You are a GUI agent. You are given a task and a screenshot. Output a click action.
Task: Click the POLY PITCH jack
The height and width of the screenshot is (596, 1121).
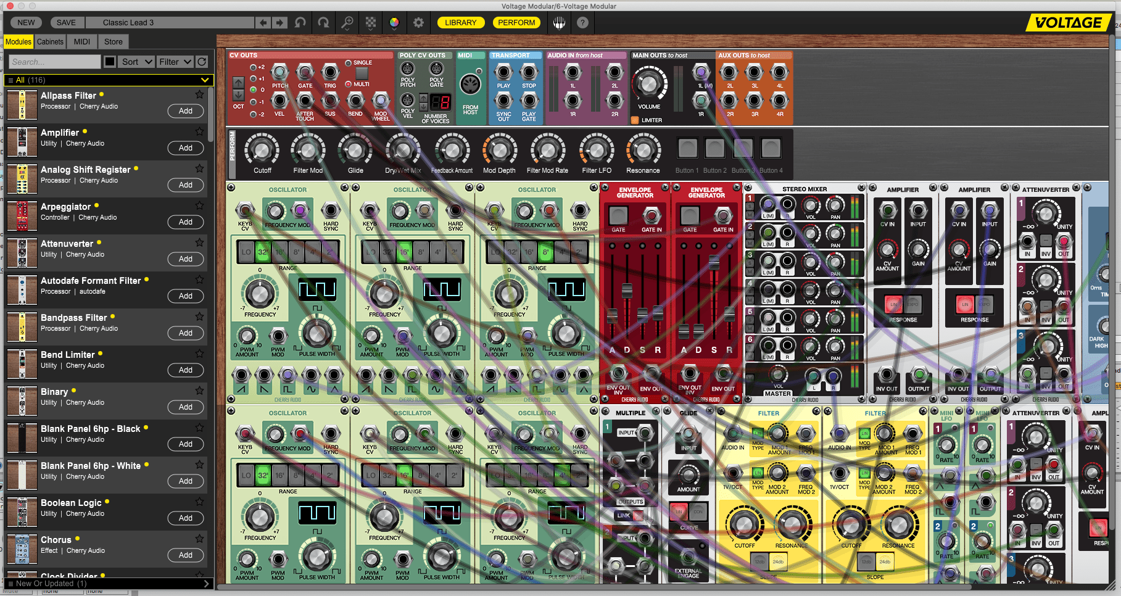407,68
